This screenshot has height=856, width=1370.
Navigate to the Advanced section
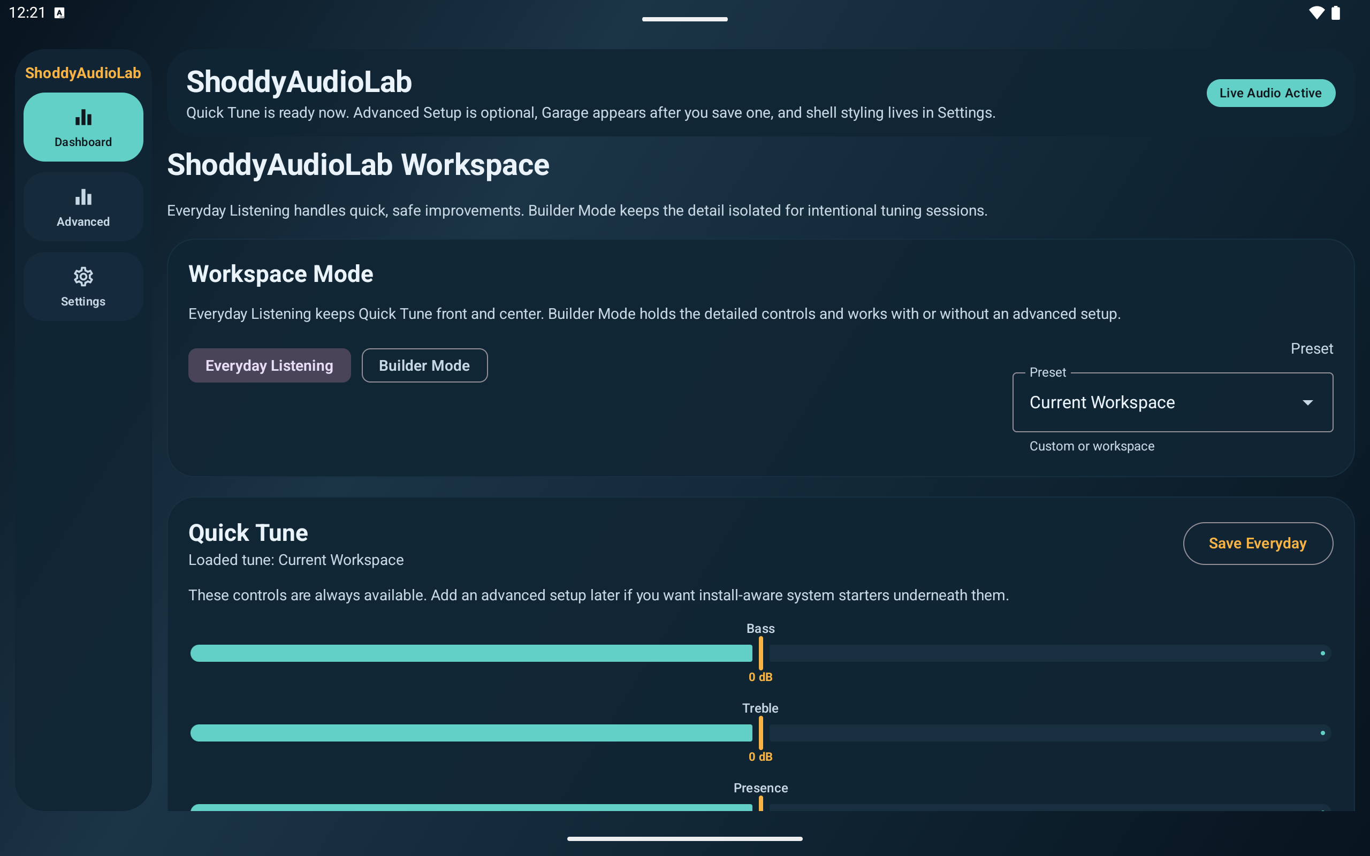(x=82, y=207)
